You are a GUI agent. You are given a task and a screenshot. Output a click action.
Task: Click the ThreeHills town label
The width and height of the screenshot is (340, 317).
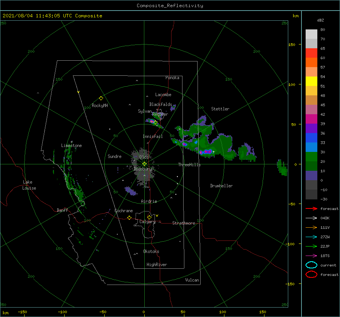189,165
